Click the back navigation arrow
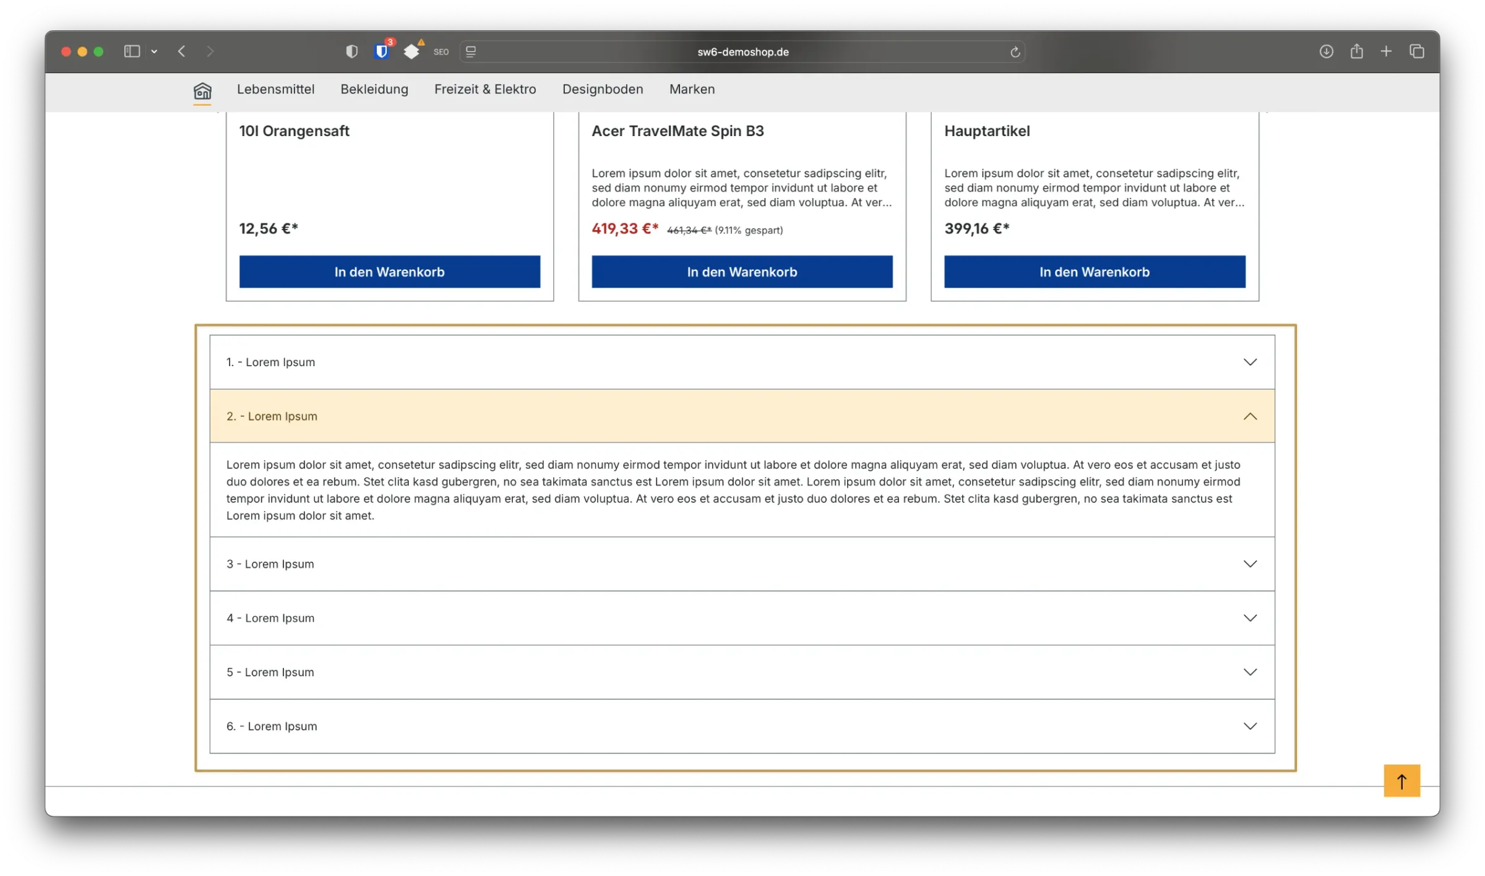 182,51
